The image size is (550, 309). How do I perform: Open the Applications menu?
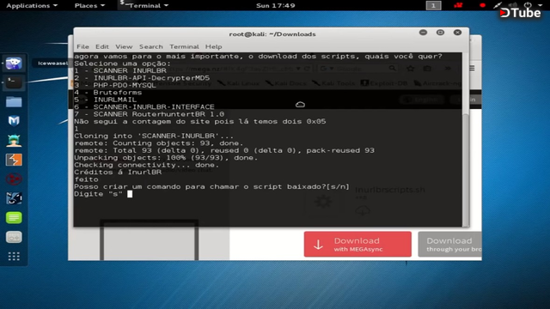(x=32, y=6)
